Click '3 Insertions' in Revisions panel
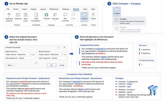Viewport: 164px width, 101px height. tap(145, 50)
